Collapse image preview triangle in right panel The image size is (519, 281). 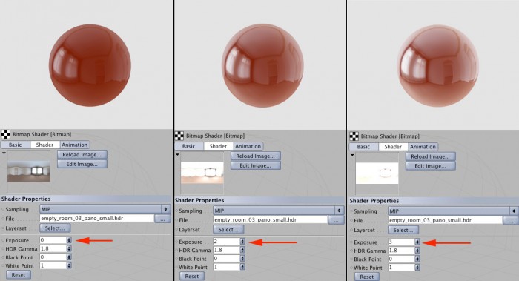tap(352, 155)
